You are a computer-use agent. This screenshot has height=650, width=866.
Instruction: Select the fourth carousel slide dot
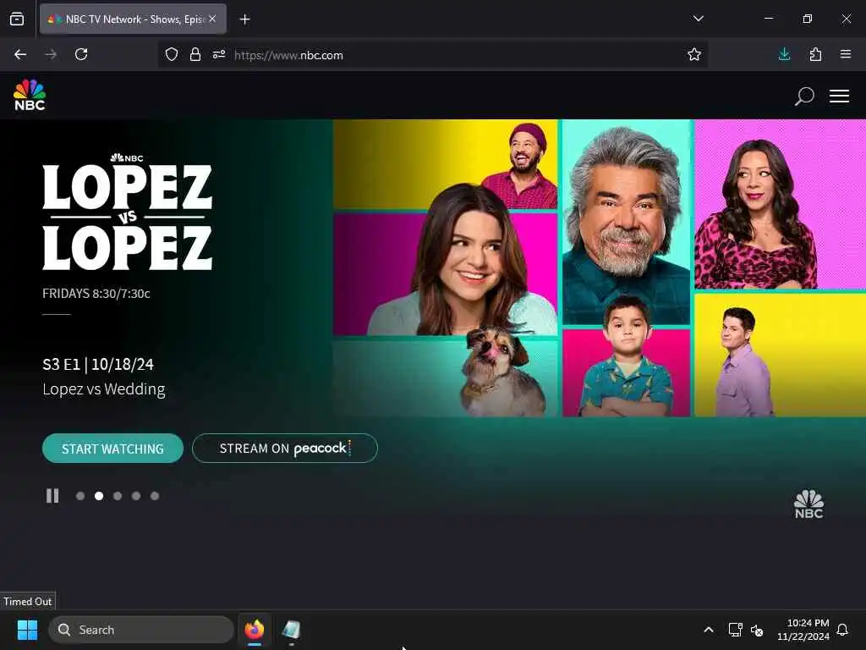point(136,496)
